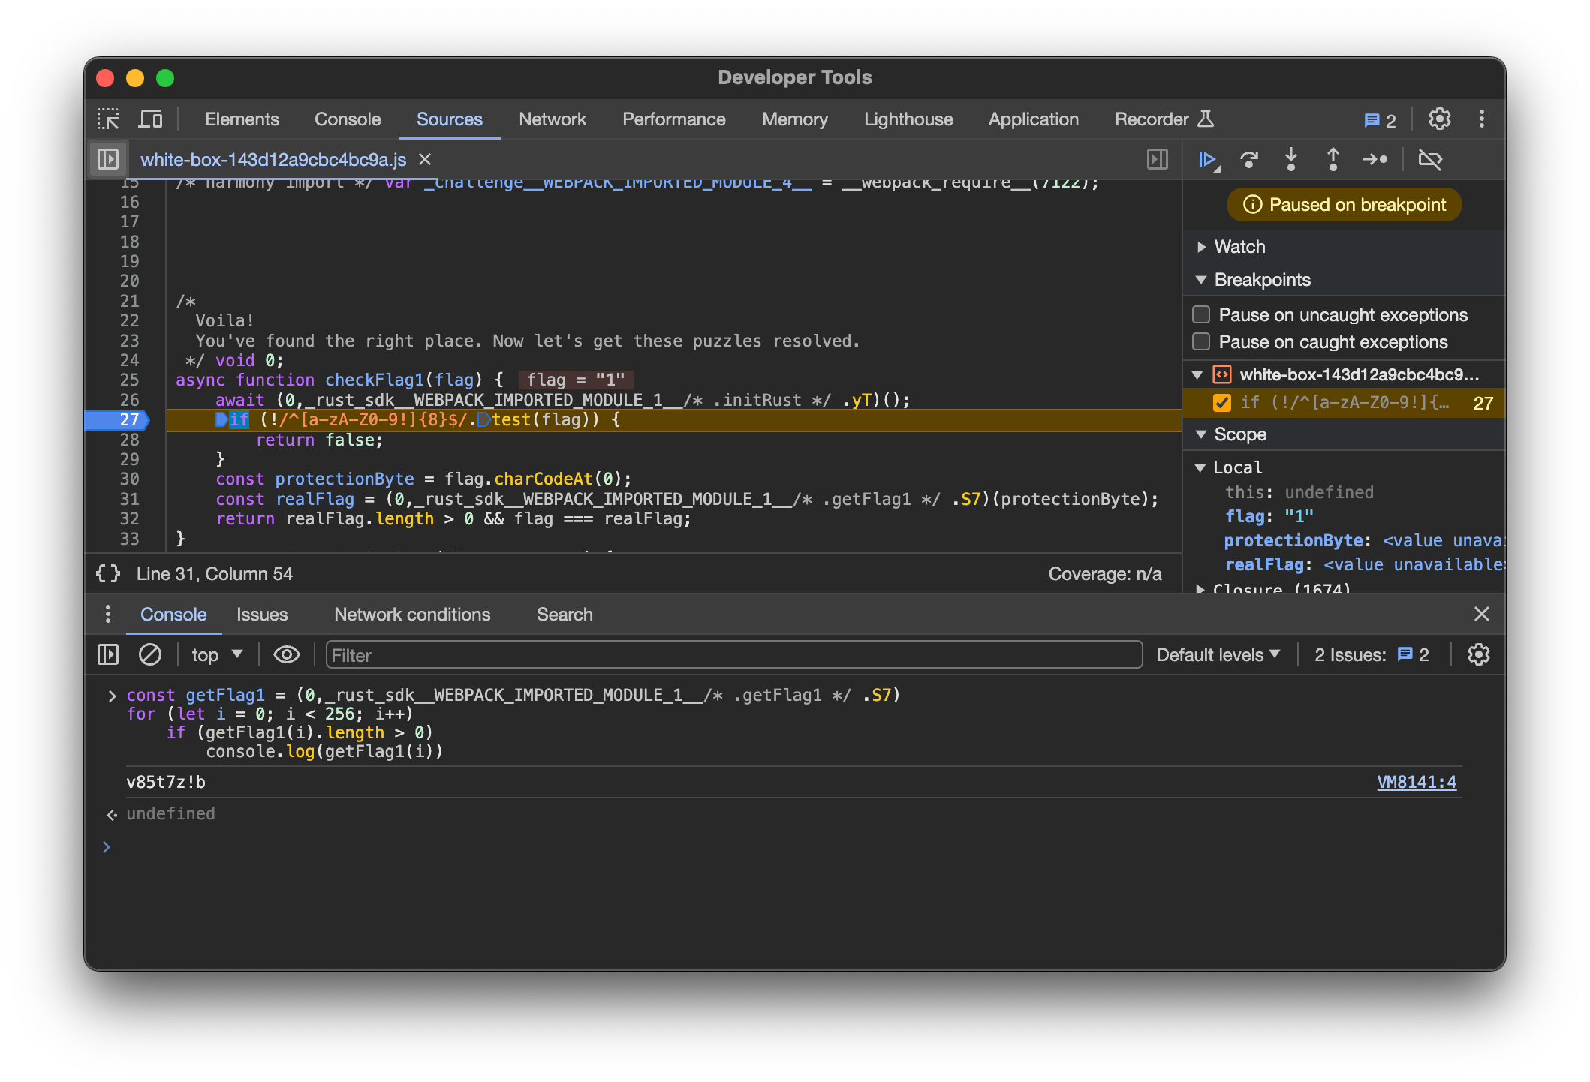Step into next function call
This screenshot has height=1082, width=1590.
click(1291, 159)
